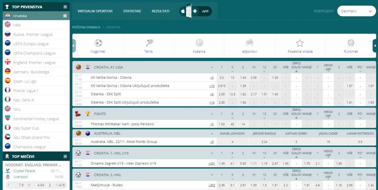Viewport: 378px width, 190px height.
Task: Show +5 more markets for Velika Gorica - Cibona
Action: pos(212,78)
